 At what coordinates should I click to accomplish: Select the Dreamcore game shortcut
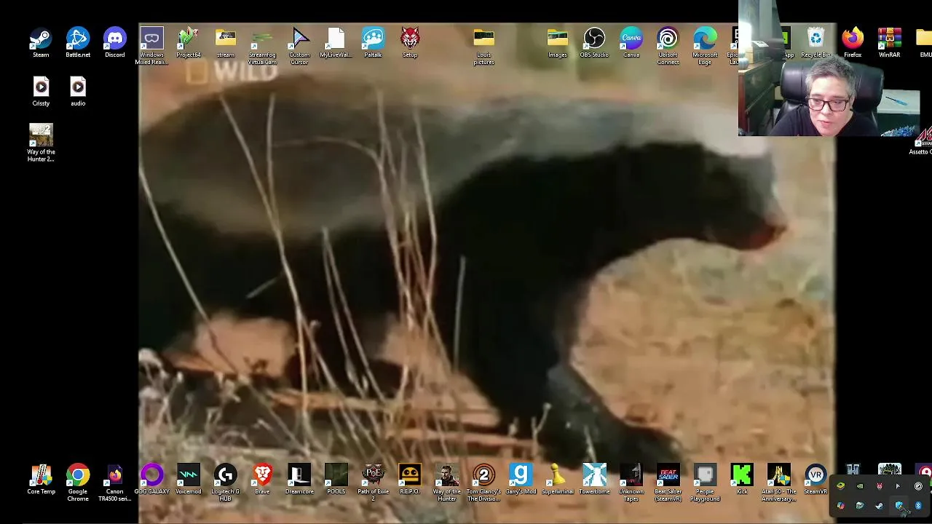point(299,479)
